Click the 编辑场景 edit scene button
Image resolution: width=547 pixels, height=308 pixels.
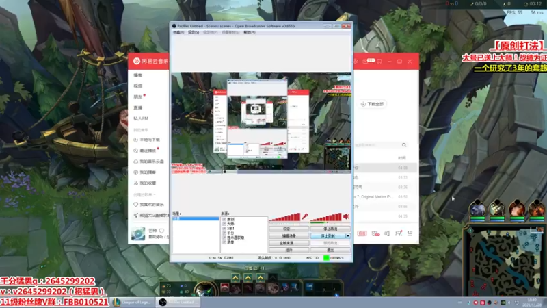(x=289, y=235)
